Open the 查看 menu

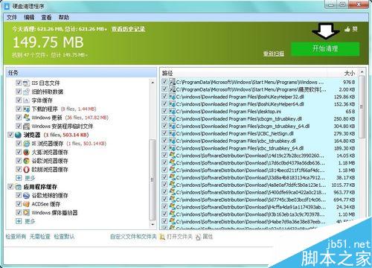(46, 17)
